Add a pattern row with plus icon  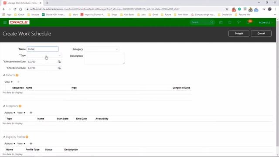point(18,82)
